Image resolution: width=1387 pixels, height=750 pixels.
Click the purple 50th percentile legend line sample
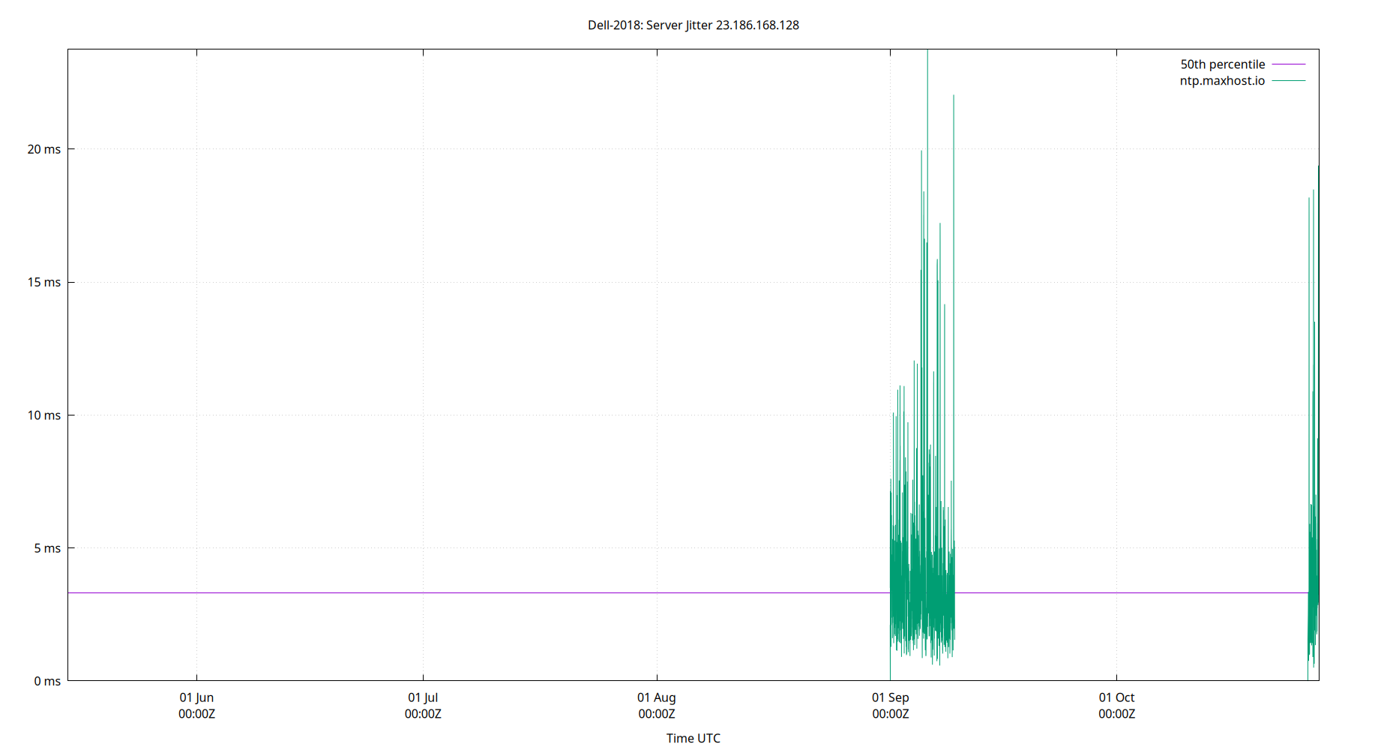click(x=1288, y=64)
